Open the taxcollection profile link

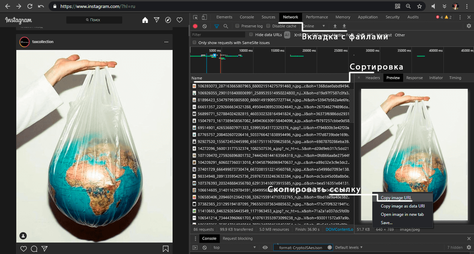tap(43, 42)
